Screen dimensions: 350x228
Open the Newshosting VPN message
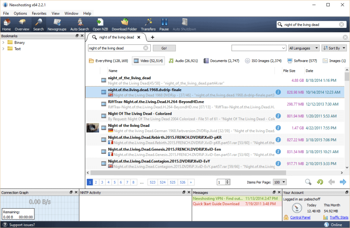click(x=237, y=198)
